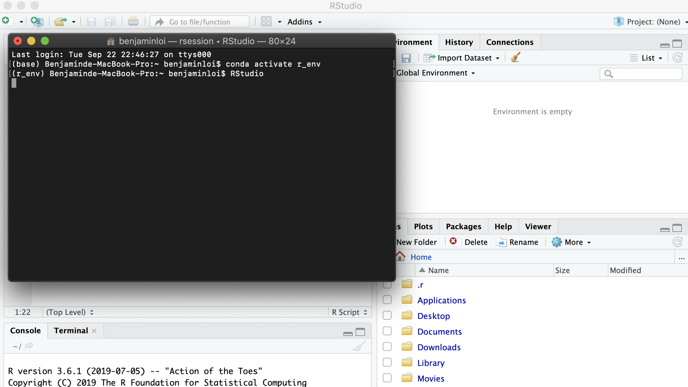Open the Desktop folder link
The image size is (688, 387).
coord(433,316)
